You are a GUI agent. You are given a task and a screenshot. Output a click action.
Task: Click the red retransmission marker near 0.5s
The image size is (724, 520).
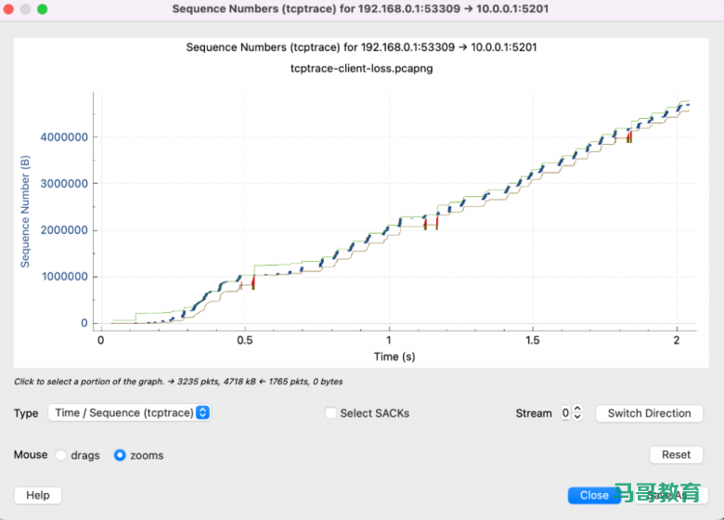tap(252, 282)
